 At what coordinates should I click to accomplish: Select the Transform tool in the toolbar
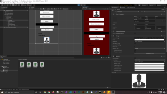click(x=16, y=5)
